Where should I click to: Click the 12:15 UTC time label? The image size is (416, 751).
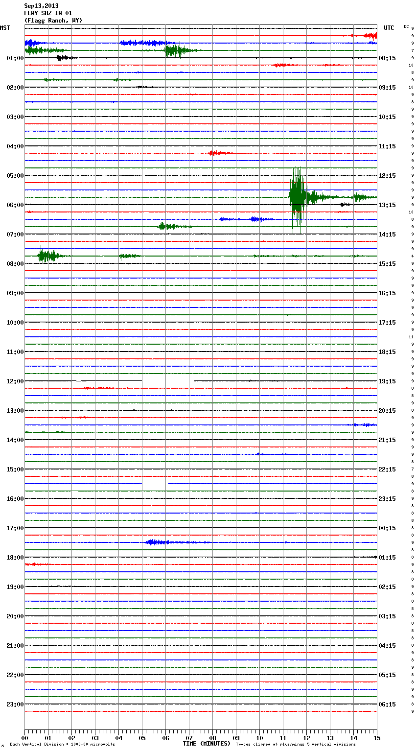[x=387, y=176]
